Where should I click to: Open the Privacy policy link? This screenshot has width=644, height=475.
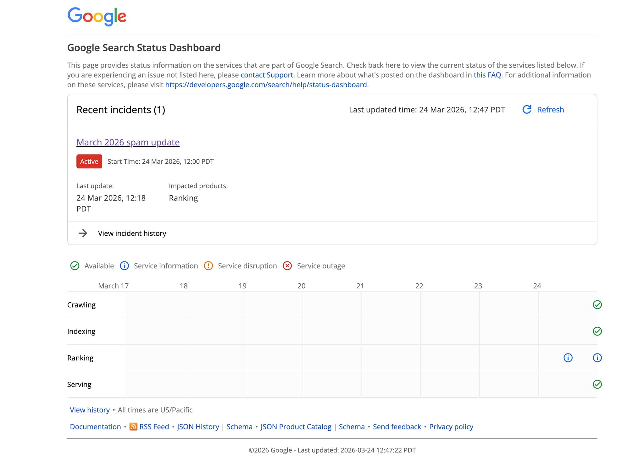point(451,427)
